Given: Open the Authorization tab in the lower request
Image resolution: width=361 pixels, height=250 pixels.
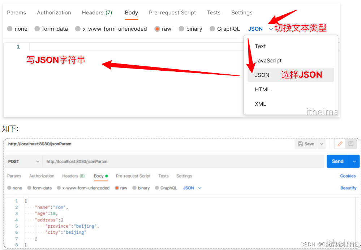Looking at the screenshot, I should click(42, 176).
